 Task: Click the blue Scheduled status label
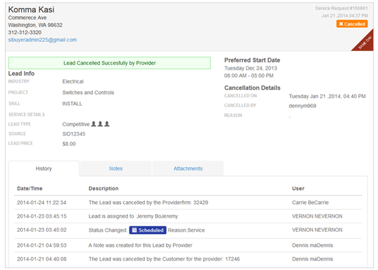coord(147,230)
